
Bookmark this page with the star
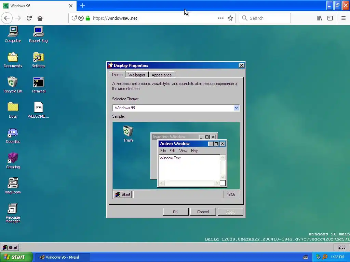230,18
